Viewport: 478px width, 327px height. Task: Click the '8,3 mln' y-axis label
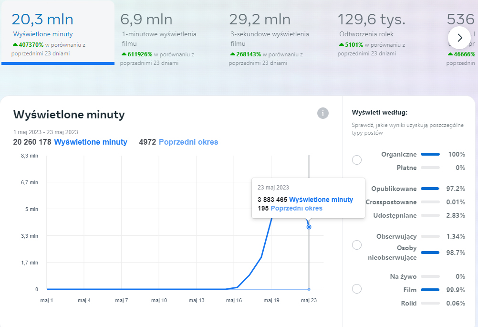(30, 156)
